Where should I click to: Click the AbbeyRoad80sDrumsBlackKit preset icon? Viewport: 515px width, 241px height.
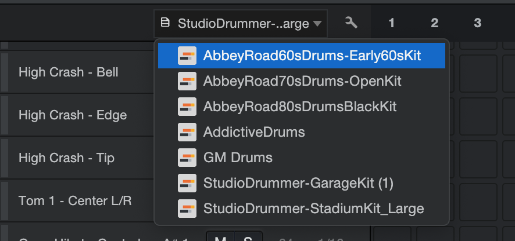click(187, 107)
